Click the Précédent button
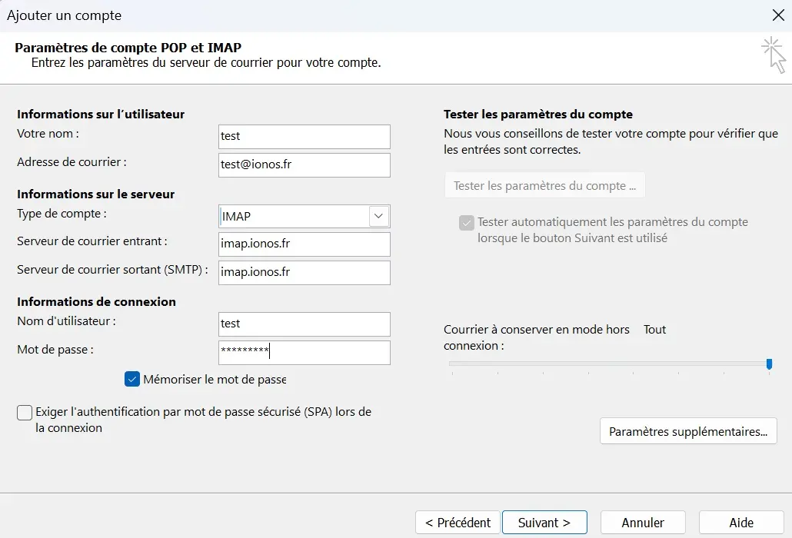This screenshot has height=538, width=792. coord(457,522)
